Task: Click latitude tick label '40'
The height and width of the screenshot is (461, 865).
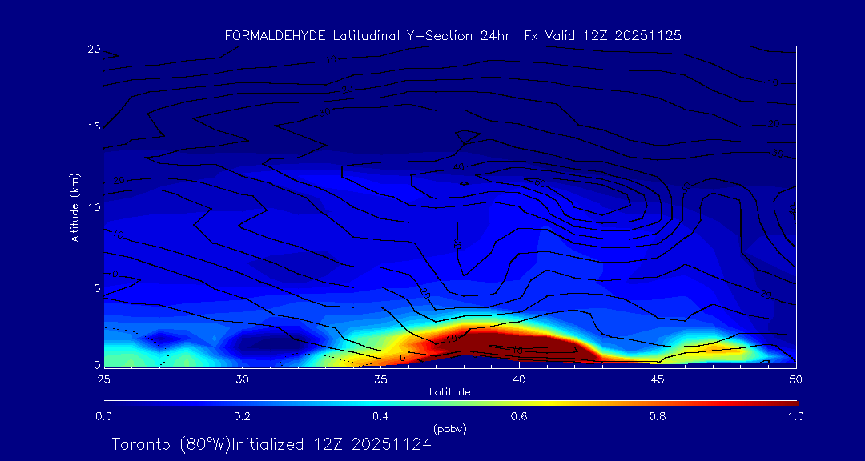Action: click(x=519, y=379)
